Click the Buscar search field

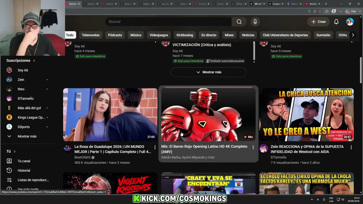[168, 22]
